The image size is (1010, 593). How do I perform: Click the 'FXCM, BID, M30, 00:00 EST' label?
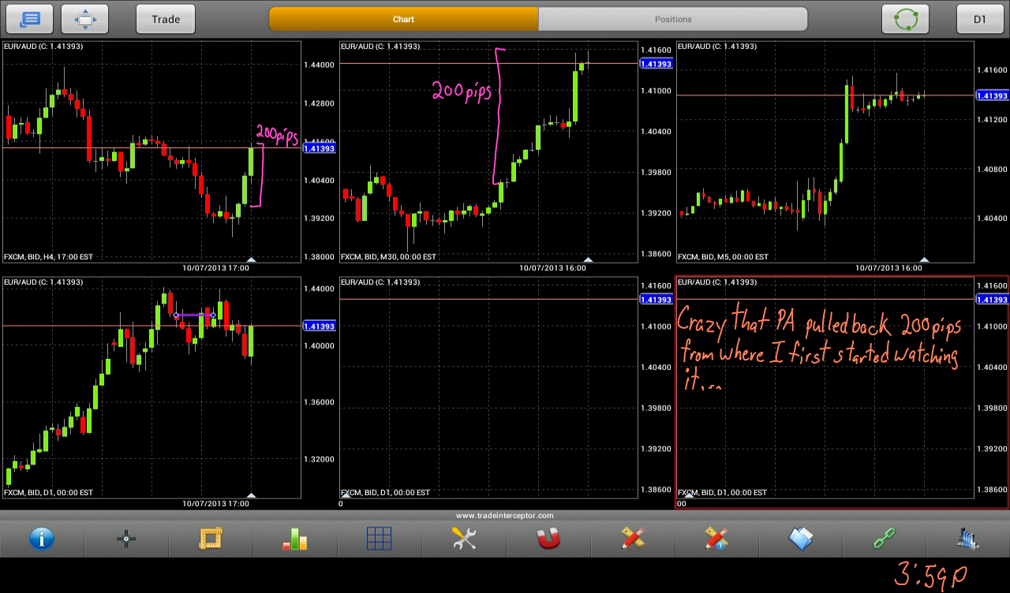(388, 257)
